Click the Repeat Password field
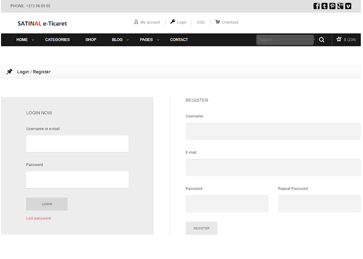This screenshot has height=259, width=363. coord(319,203)
